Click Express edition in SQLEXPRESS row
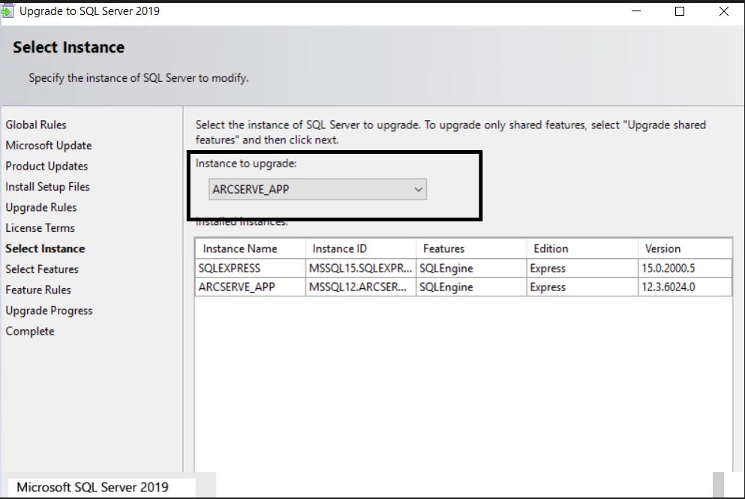This screenshot has height=499, width=745. [x=582, y=268]
